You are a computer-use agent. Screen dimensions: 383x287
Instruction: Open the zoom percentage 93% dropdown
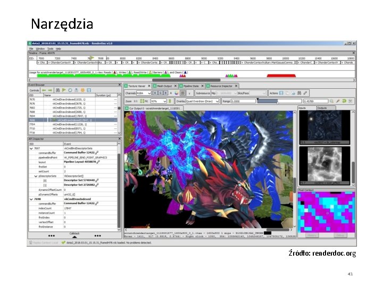point(159,101)
